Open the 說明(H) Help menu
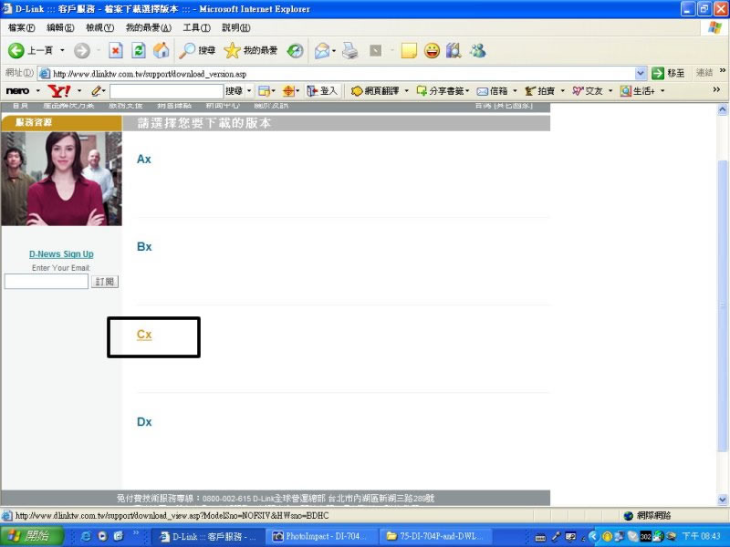 [x=236, y=28]
